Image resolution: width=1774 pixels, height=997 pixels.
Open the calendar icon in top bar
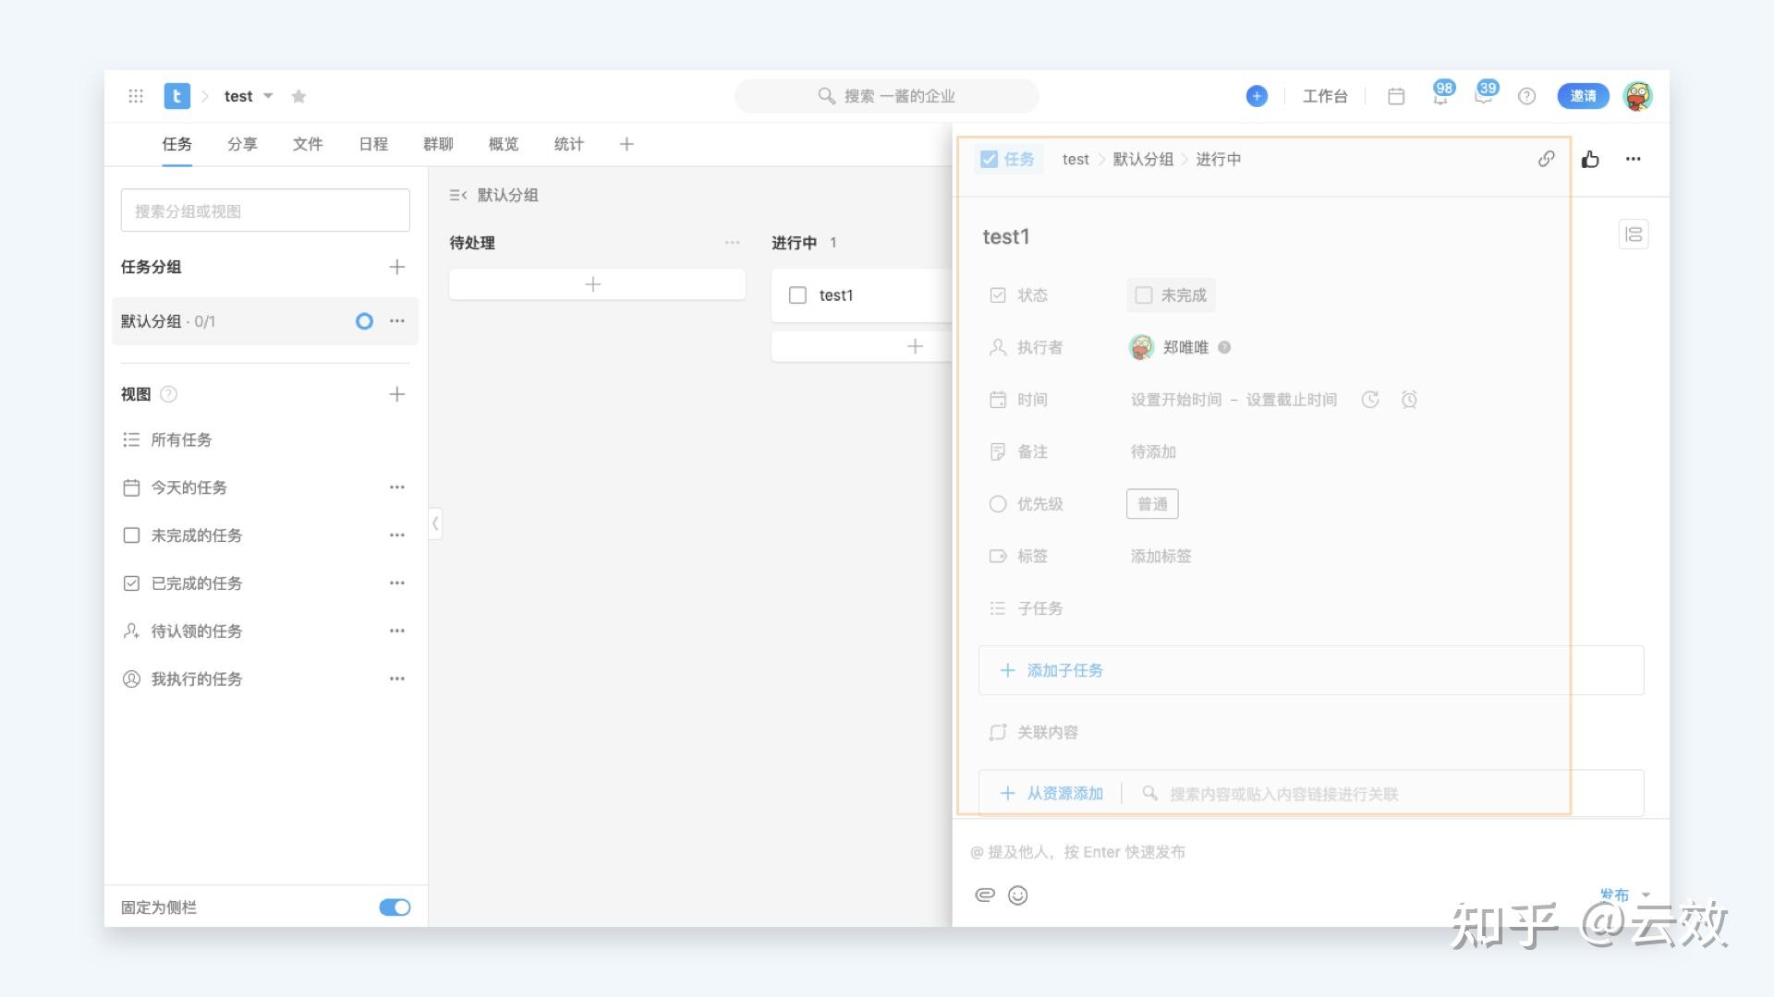pyautogui.click(x=1396, y=96)
